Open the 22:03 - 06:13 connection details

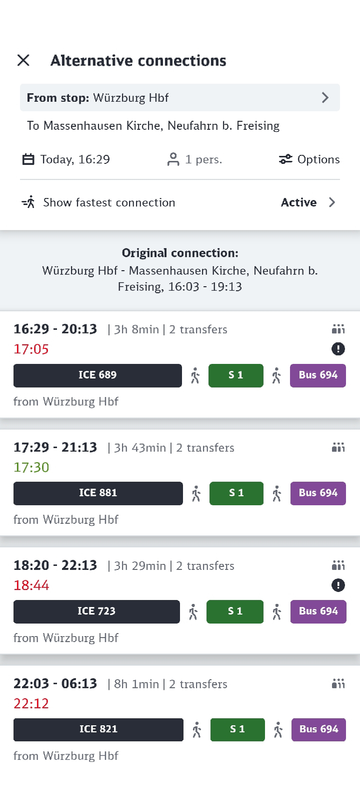coord(180,719)
